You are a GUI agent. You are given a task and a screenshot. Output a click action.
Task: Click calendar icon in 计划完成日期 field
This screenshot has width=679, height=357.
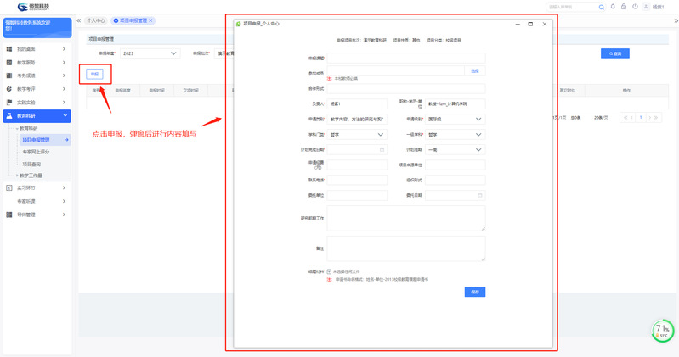[x=382, y=149]
